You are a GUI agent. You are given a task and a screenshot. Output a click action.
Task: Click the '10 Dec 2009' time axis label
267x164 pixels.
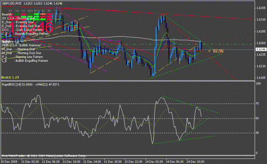9,161
